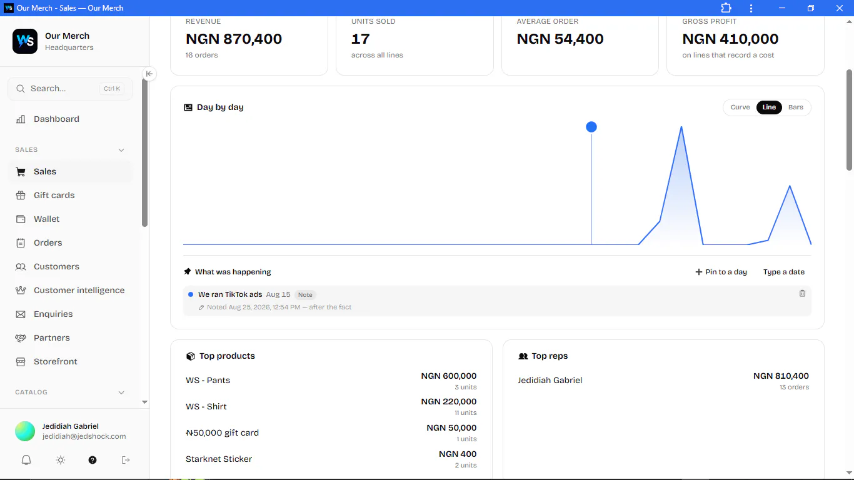Click Pin to a day button
The image size is (854, 480).
(721, 272)
